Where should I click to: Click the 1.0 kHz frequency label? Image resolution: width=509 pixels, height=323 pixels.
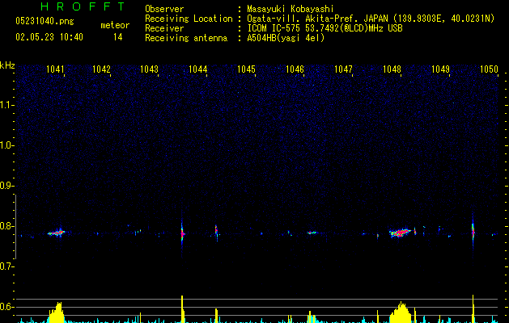(6, 145)
